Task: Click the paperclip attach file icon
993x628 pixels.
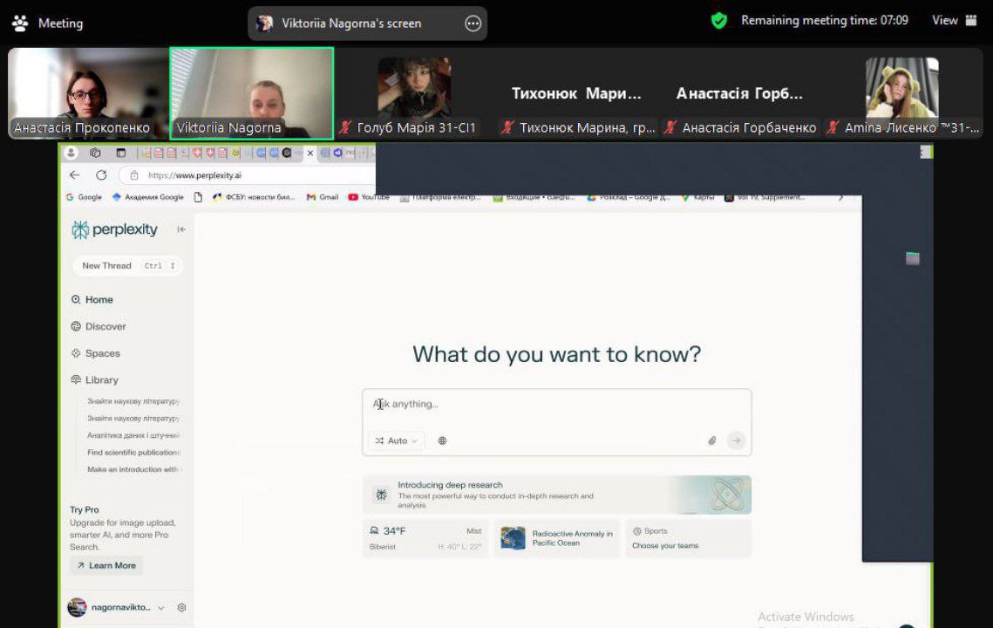Action: [x=711, y=440]
